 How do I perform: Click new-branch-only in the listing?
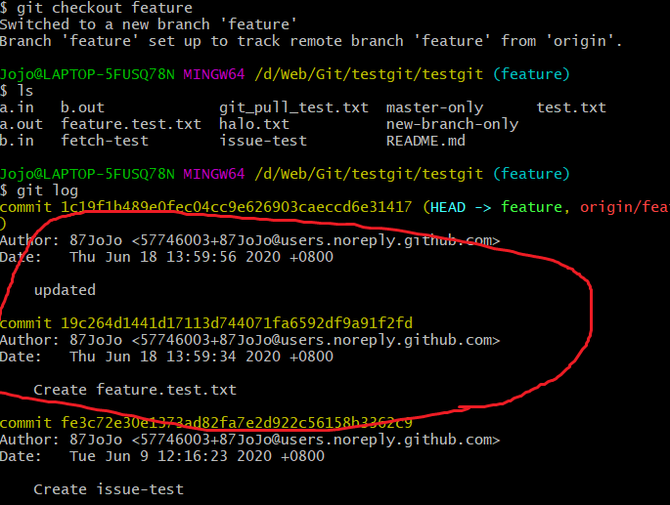(x=452, y=124)
